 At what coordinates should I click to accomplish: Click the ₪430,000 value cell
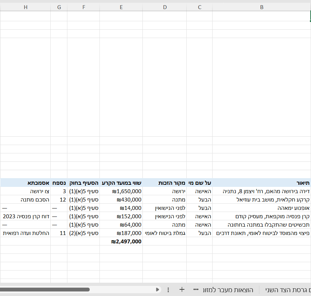(x=121, y=199)
